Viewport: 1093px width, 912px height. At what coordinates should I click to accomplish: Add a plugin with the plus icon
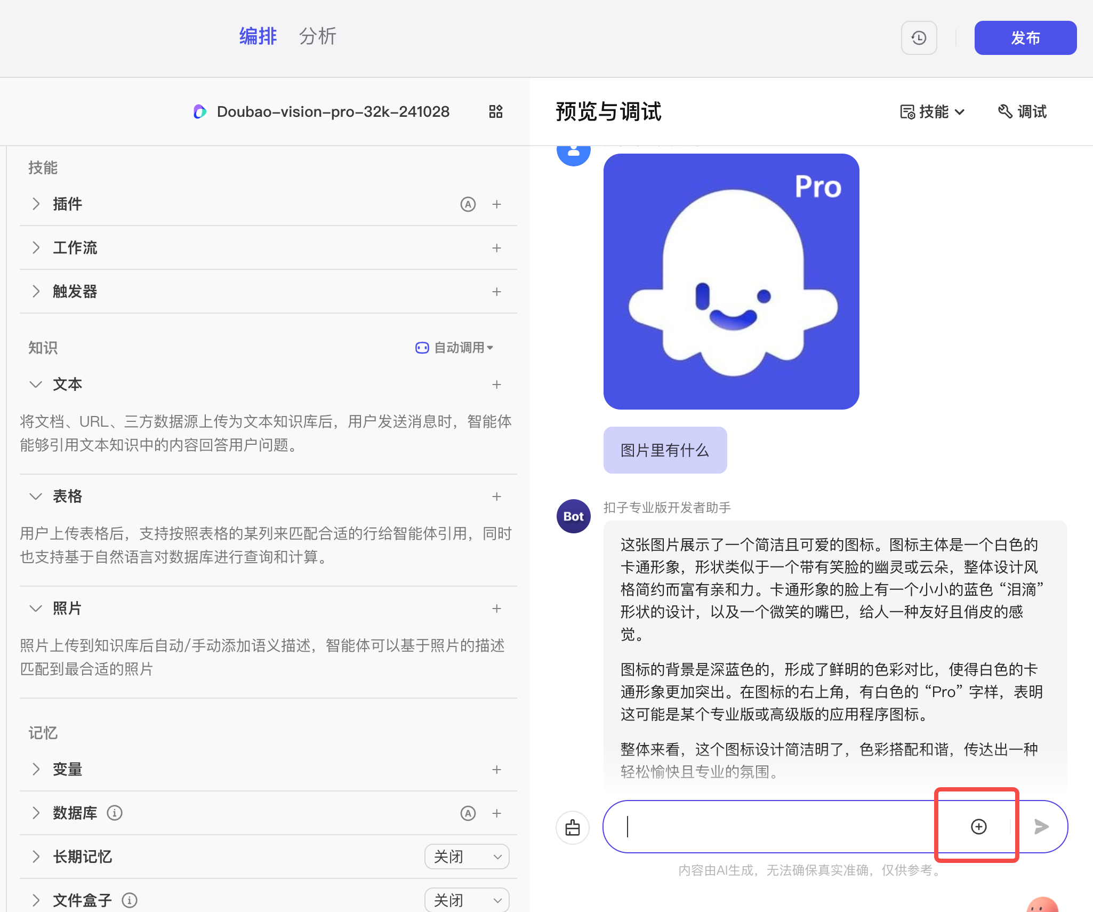496,204
